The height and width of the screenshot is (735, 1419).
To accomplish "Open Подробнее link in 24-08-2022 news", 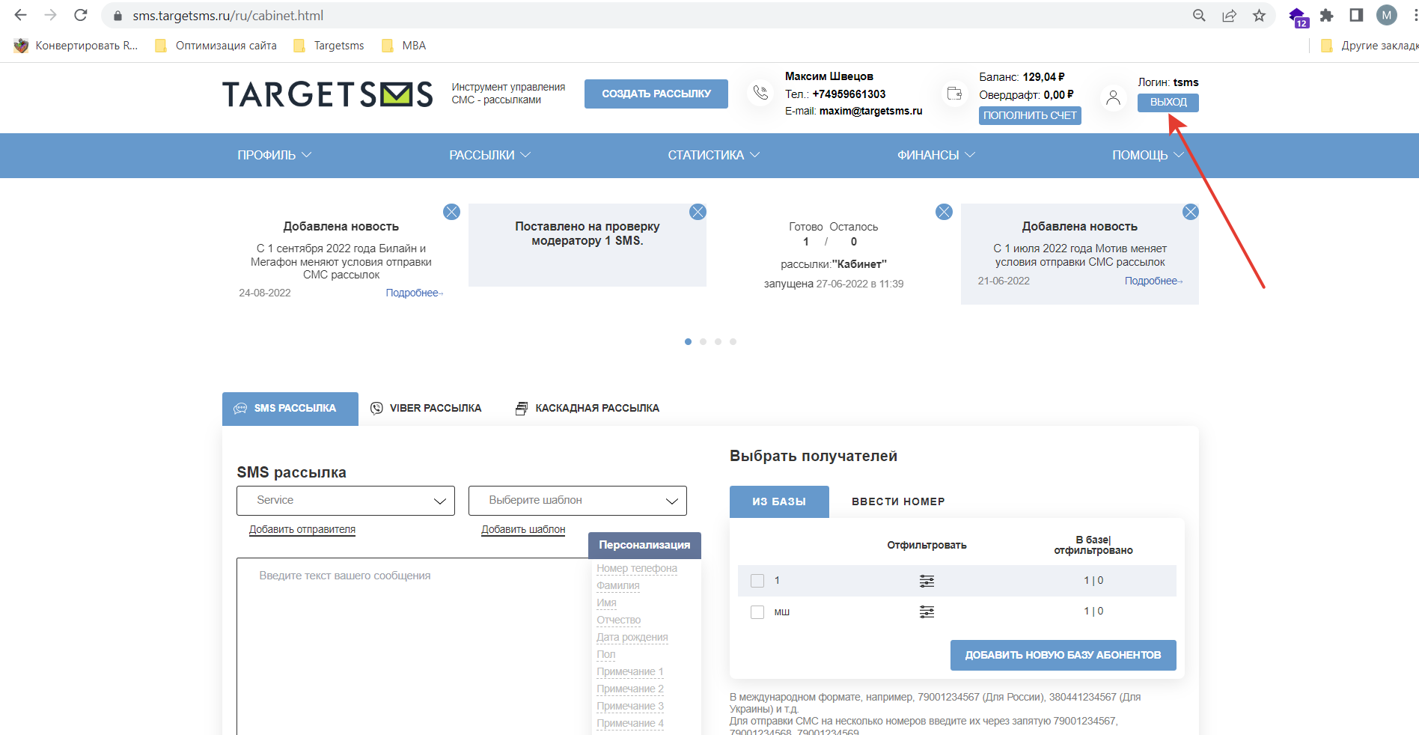I will click(x=414, y=293).
